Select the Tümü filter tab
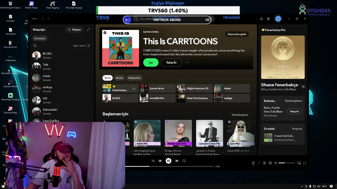 point(107,78)
